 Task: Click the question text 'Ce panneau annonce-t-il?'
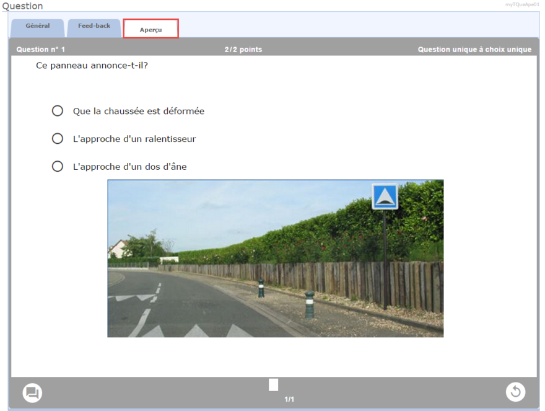92,65
